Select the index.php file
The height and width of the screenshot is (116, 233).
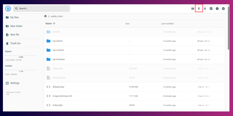pos(134,105)
